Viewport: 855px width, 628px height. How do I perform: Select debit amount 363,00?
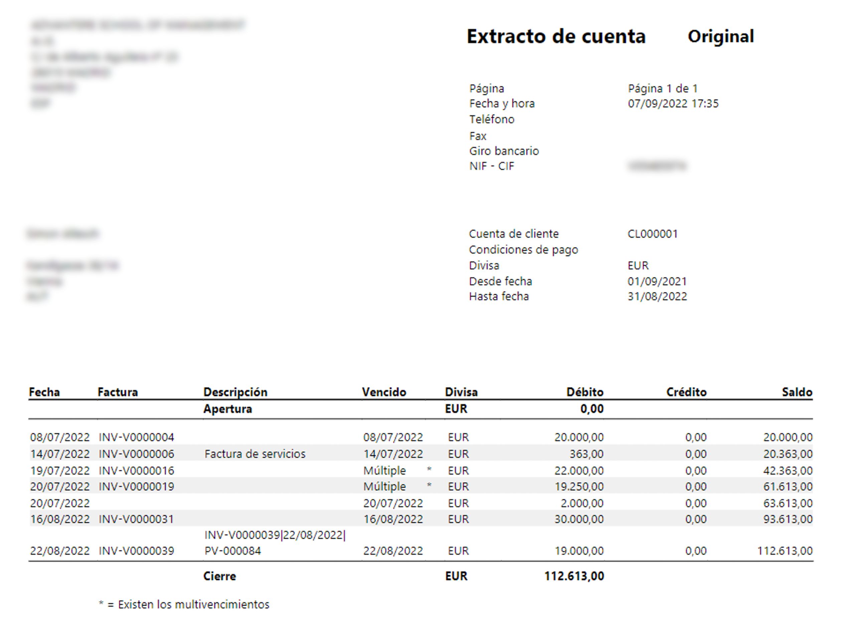pos(586,454)
